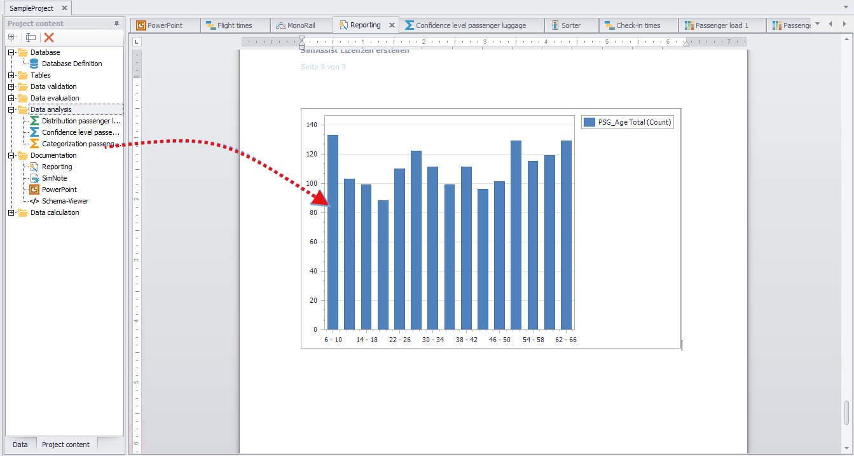
Task: Click the red delete icon in Project content toolbar
Action: click(48, 37)
